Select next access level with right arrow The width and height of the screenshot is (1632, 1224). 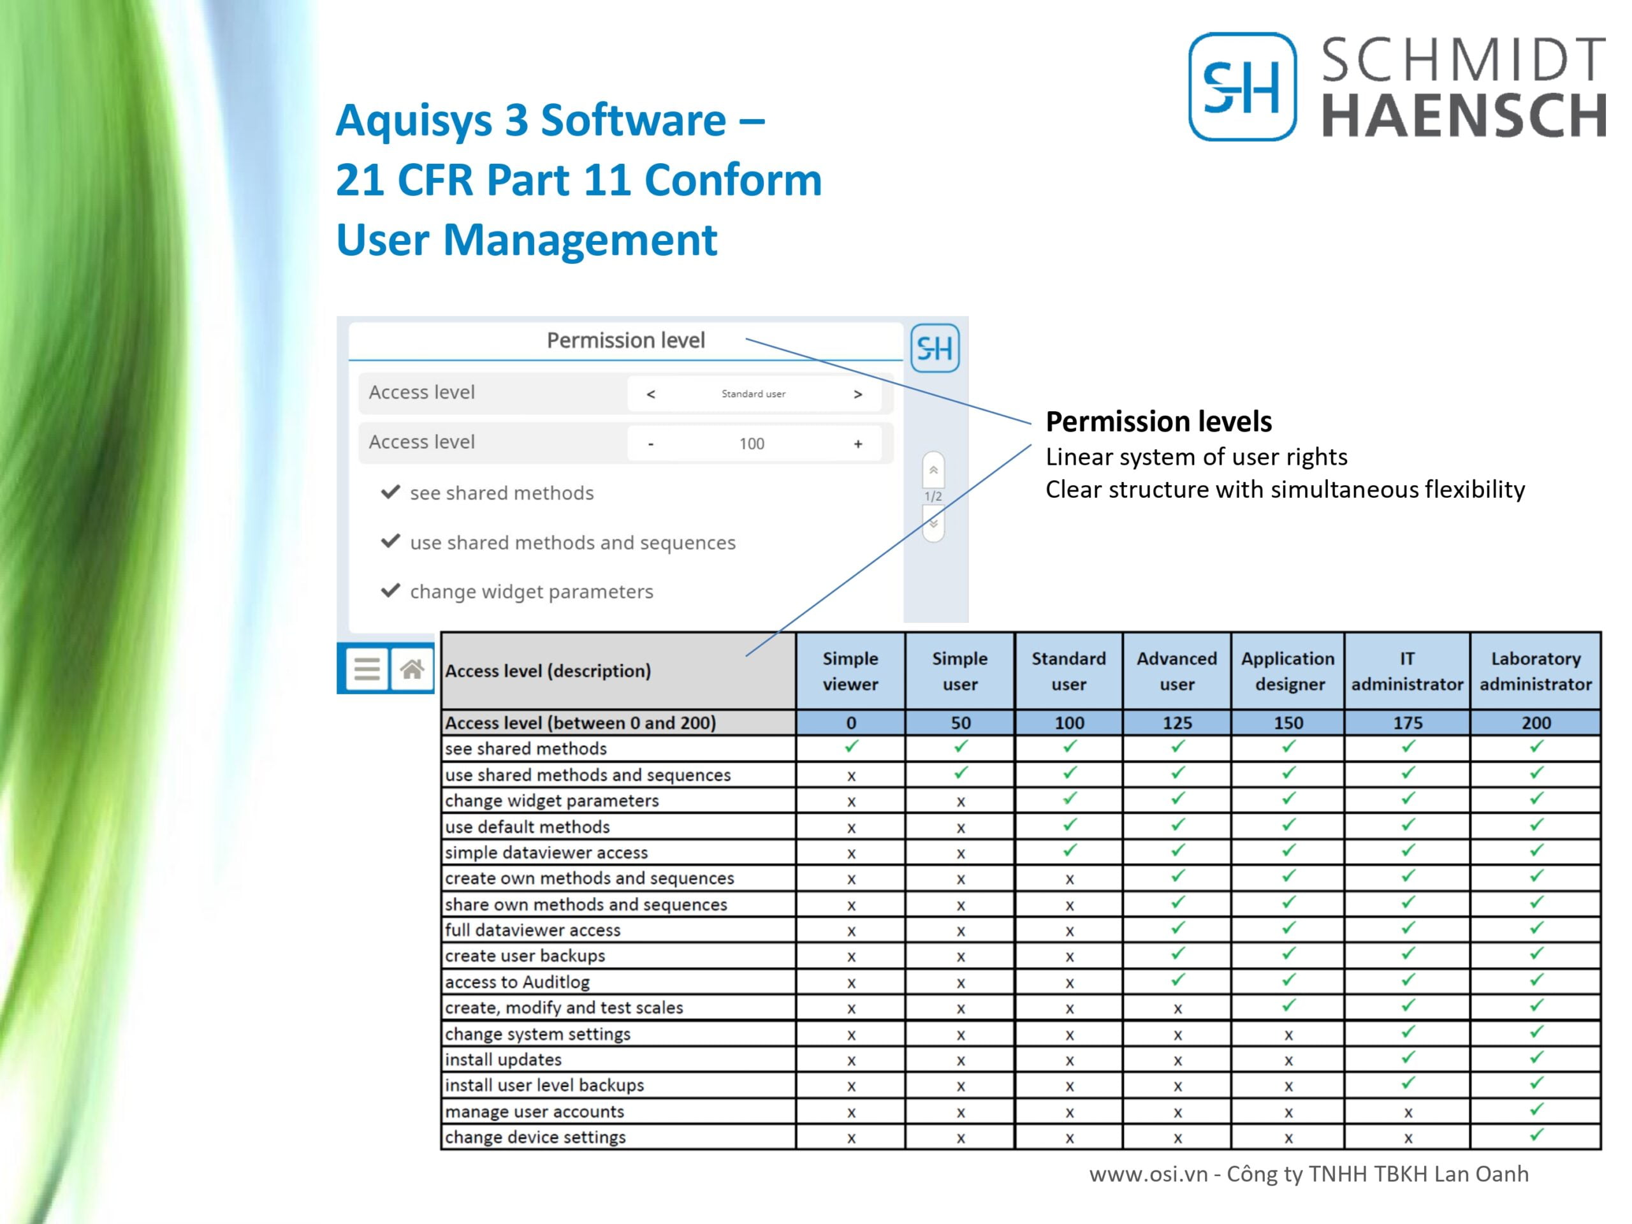point(857,394)
